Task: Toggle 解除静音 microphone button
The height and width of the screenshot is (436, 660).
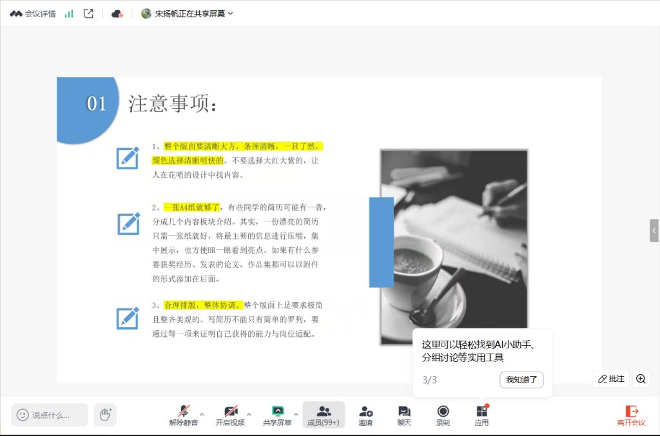Action: pos(184,415)
